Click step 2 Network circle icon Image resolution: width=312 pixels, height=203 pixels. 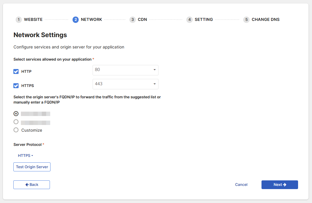click(75, 20)
